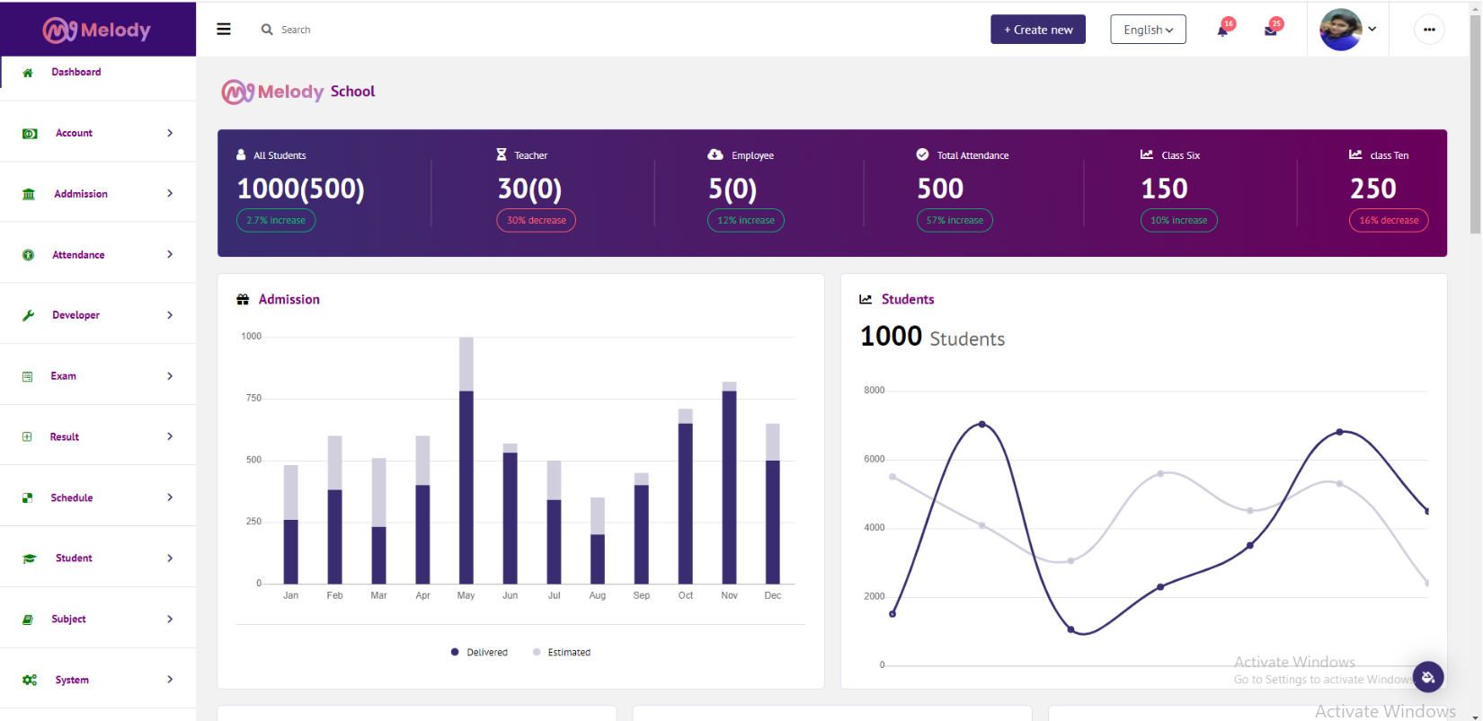
Task: Click the hamburger menu icon
Action: tap(224, 30)
